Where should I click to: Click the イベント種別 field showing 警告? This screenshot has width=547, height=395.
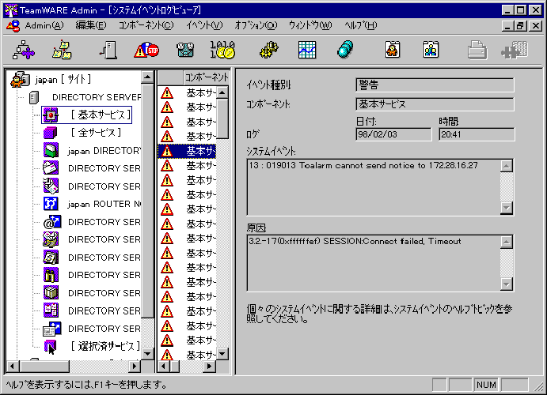tap(435, 85)
